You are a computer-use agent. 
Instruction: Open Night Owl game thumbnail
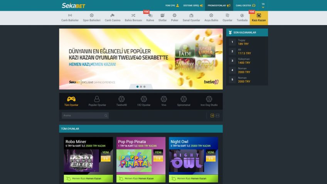(x=186, y=160)
